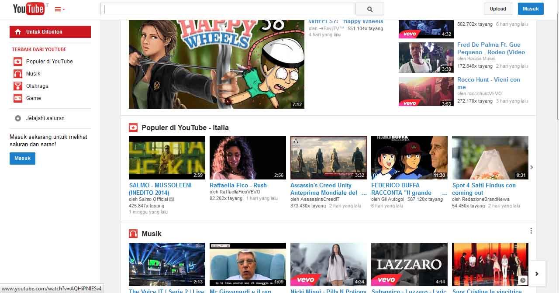Screen dimensions: 559x293
Task: Open Assassin's Creed Unity thumbnail
Action: 328,158
